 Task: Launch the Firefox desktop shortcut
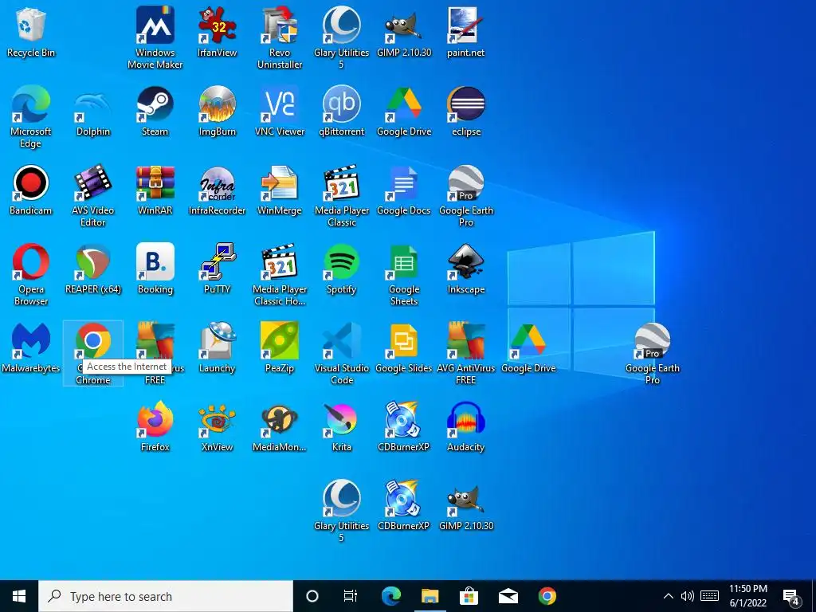[x=155, y=426]
